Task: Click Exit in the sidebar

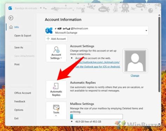Action: point(16,118)
